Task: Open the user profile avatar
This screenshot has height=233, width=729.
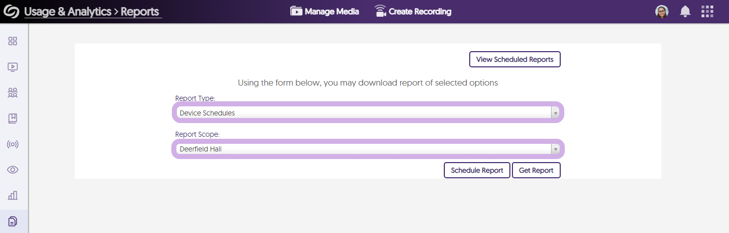Action: [662, 11]
